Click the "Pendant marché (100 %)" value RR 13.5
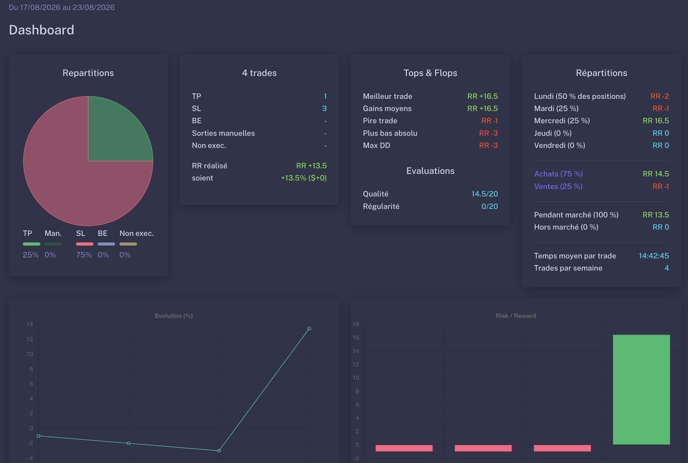Viewport: 688px width, 463px height. (x=656, y=215)
